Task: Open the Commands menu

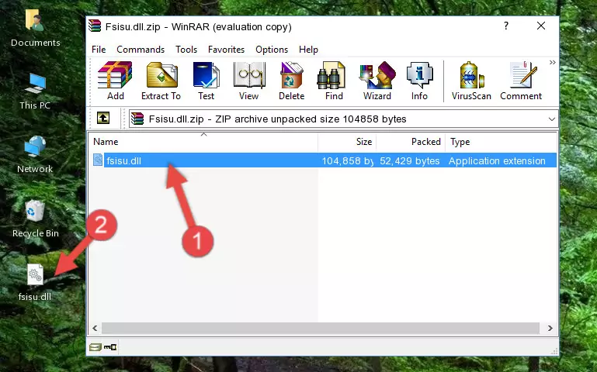Action: click(141, 50)
